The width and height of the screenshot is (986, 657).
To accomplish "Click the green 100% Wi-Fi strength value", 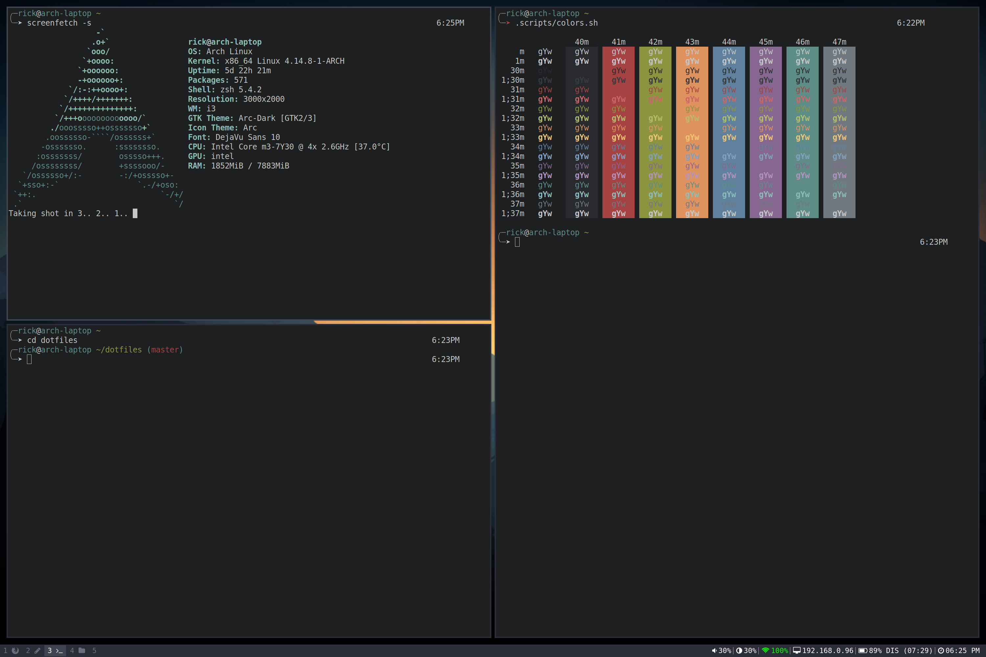I will [x=779, y=651].
